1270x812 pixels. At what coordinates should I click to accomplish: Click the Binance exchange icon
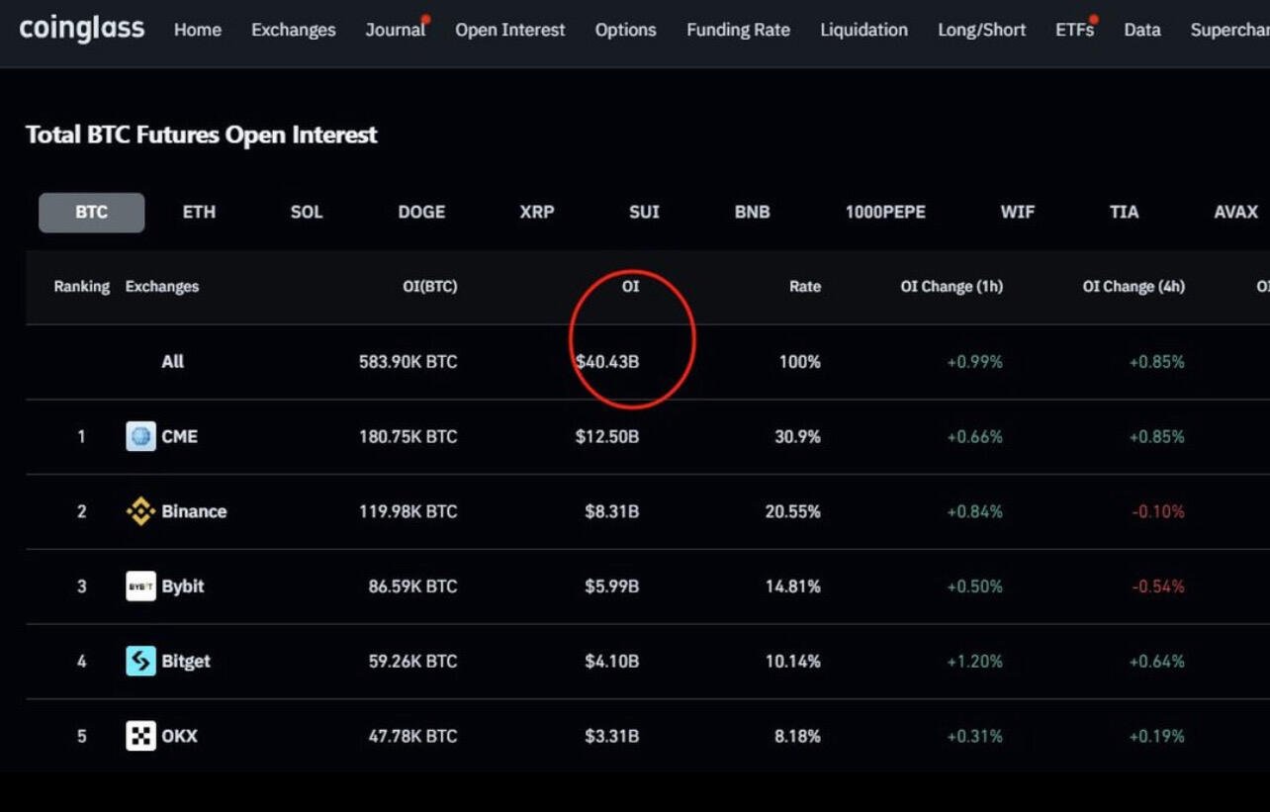(x=140, y=511)
